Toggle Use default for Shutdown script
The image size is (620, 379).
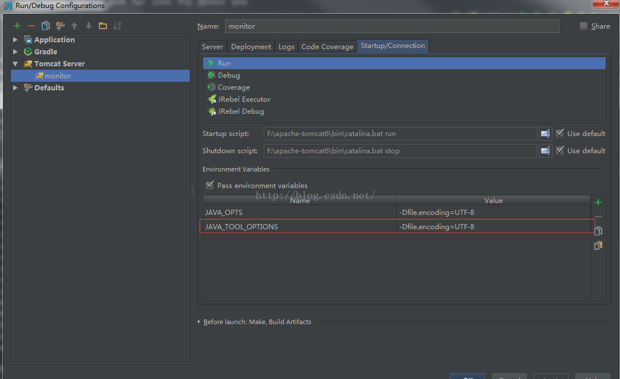tap(560, 150)
